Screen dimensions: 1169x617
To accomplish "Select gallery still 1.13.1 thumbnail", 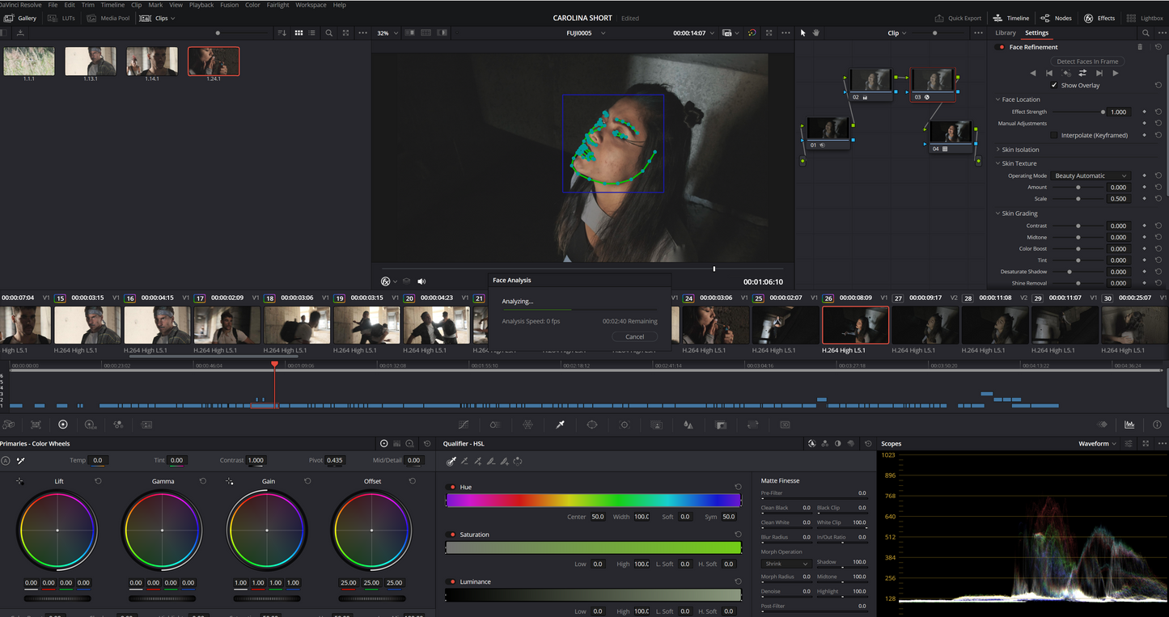I will [91, 61].
